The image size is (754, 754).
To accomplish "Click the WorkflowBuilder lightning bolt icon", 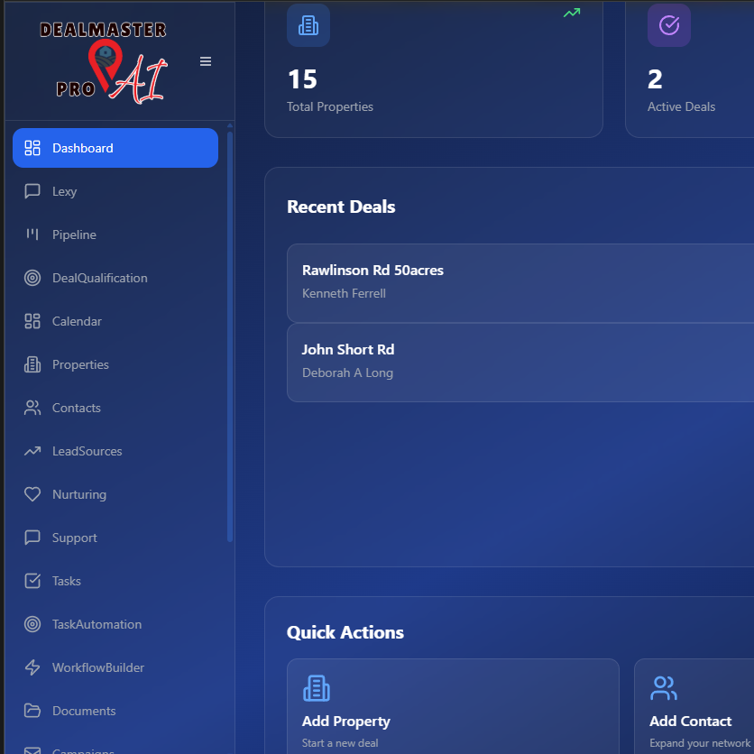I will tap(32, 667).
